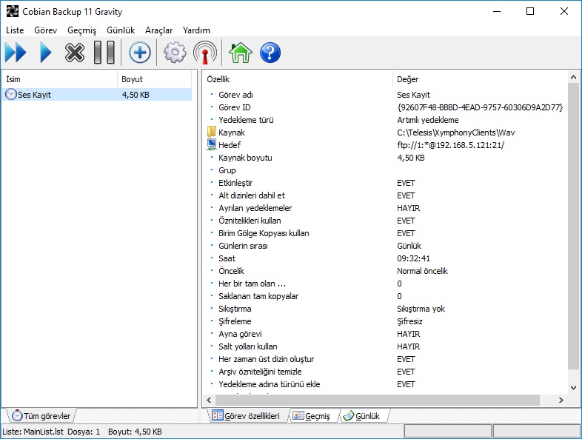Add a new task with the plus icon
The height and width of the screenshot is (439, 582).
(140, 53)
